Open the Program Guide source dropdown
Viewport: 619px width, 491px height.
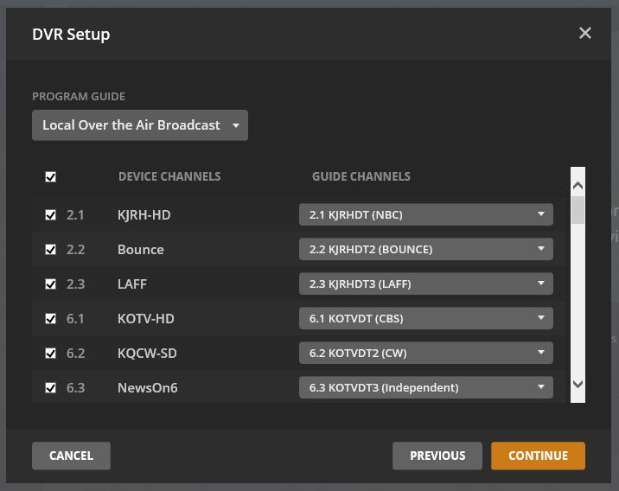tap(140, 125)
